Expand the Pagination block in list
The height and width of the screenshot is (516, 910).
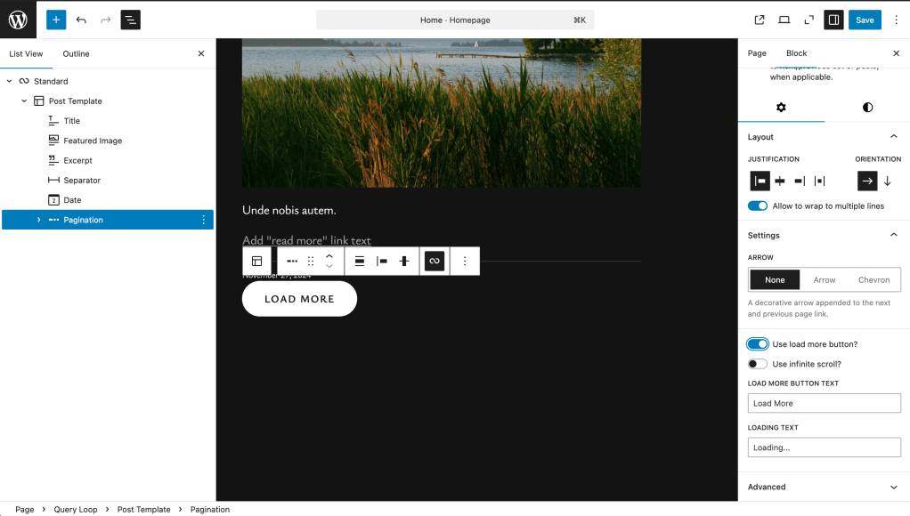point(38,220)
